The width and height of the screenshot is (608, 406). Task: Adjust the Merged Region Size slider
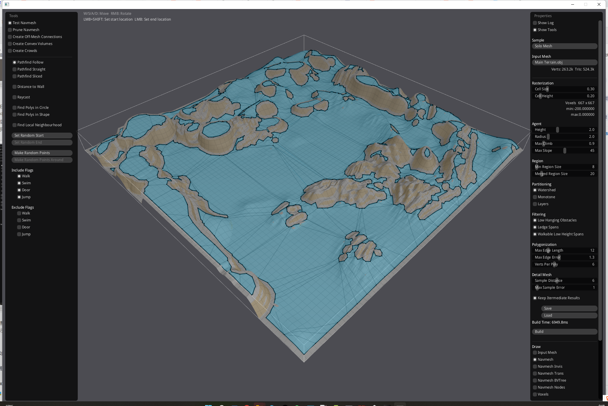click(564, 174)
